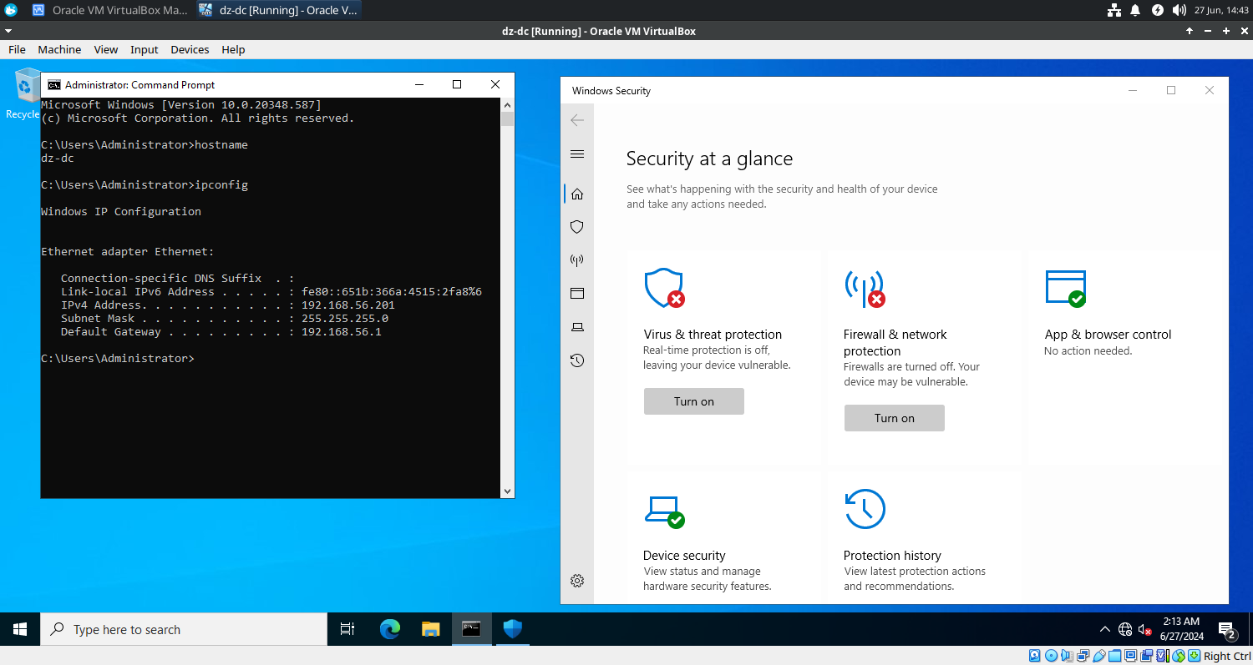Open Windows Security settings gear icon

pos(576,581)
